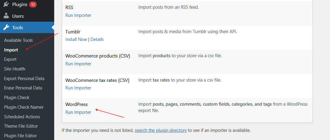
Task: Click the 12 plugin updates badge
Action: tap(33, 4)
